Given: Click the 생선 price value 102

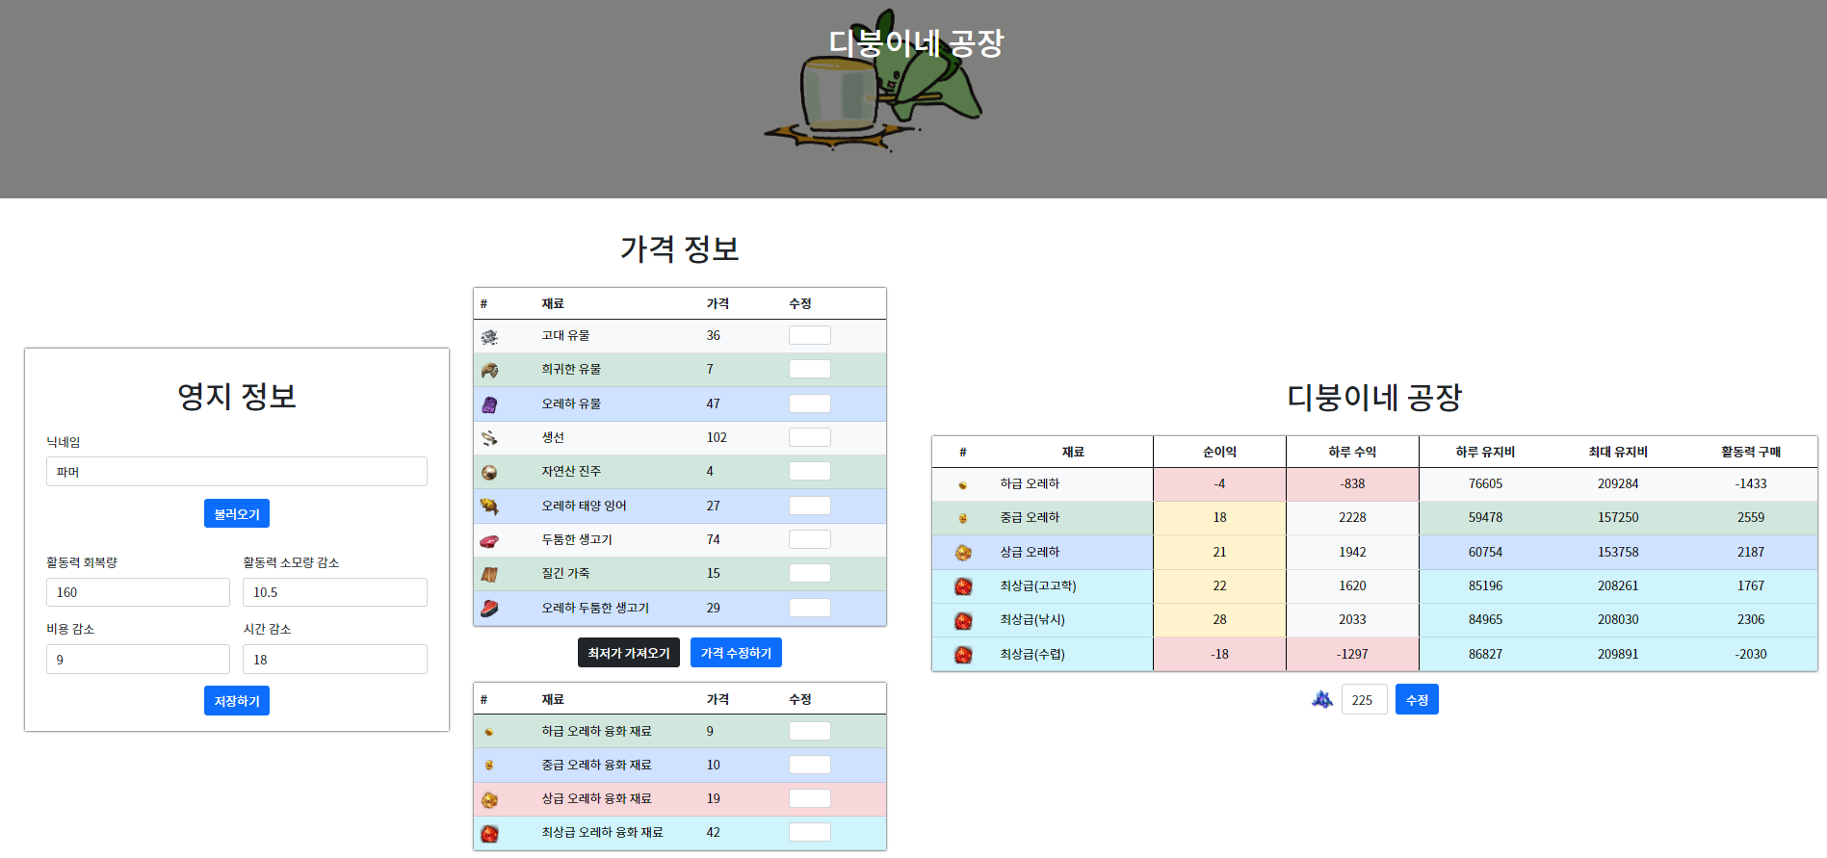Looking at the screenshot, I should 717,437.
